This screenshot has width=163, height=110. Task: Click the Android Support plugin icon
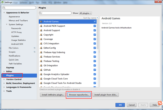click(x=41, y=30)
